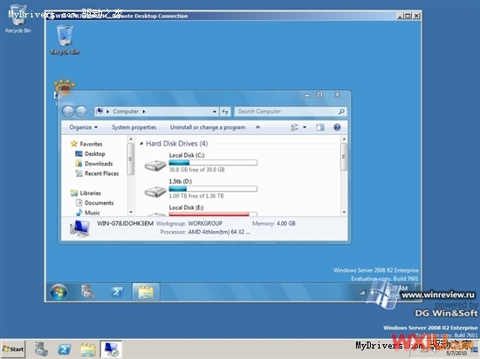Select Local Disk (C:) drive icon
Image resolution: width=480 pixels, height=359 pixels.
coord(155,166)
